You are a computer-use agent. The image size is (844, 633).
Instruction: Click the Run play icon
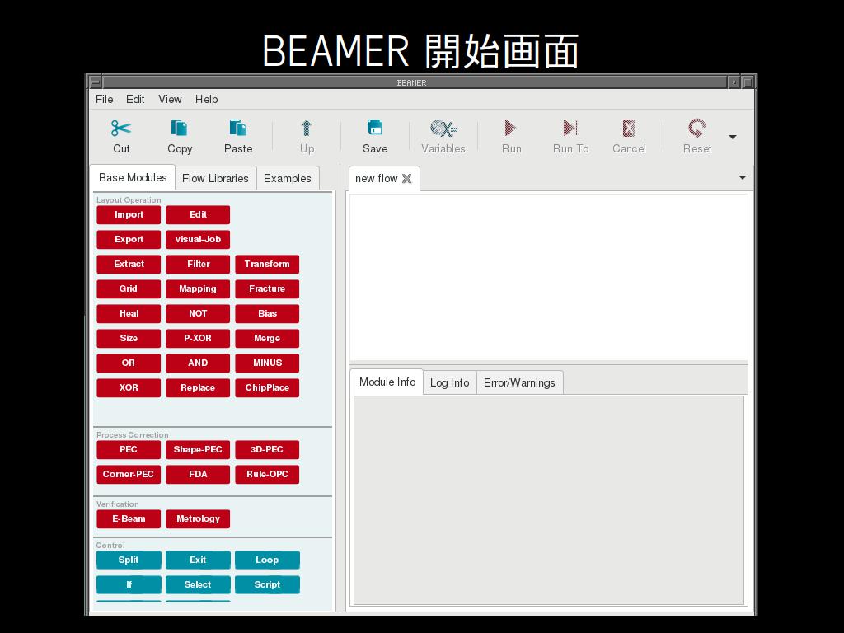point(510,128)
